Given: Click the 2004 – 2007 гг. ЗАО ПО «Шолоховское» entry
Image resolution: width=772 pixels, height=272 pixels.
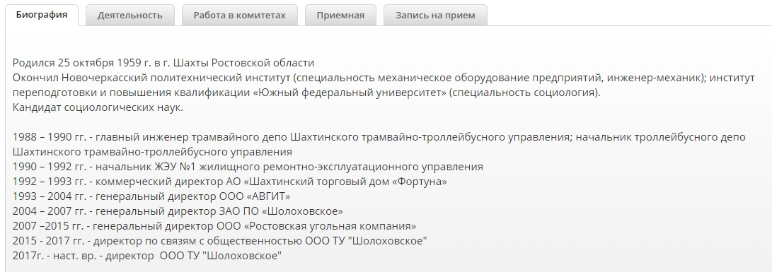Looking at the screenshot, I should (x=178, y=211).
